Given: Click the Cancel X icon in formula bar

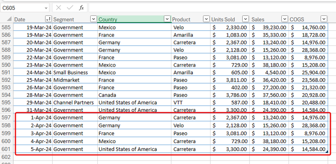Looking at the screenshot, I should point(59,8).
